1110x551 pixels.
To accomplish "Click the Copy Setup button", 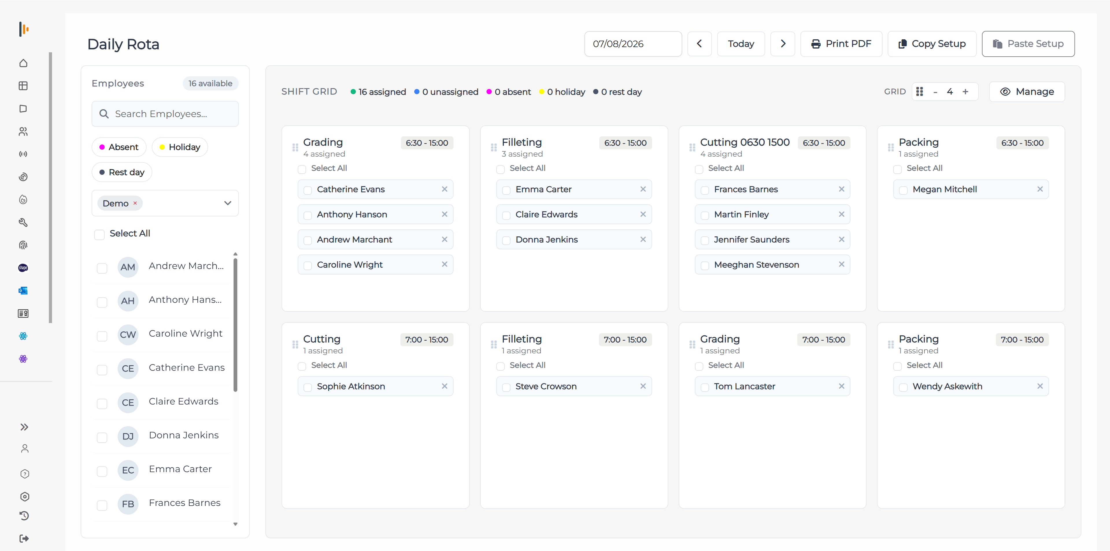I will (x=932, y=44).
